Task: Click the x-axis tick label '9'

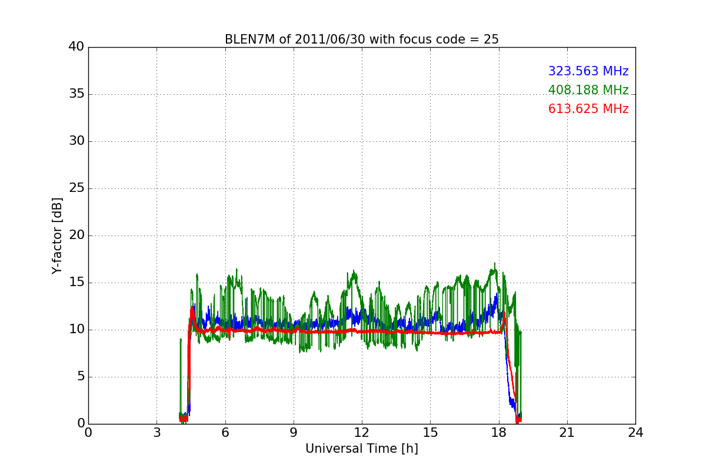Action: [294, 433]
